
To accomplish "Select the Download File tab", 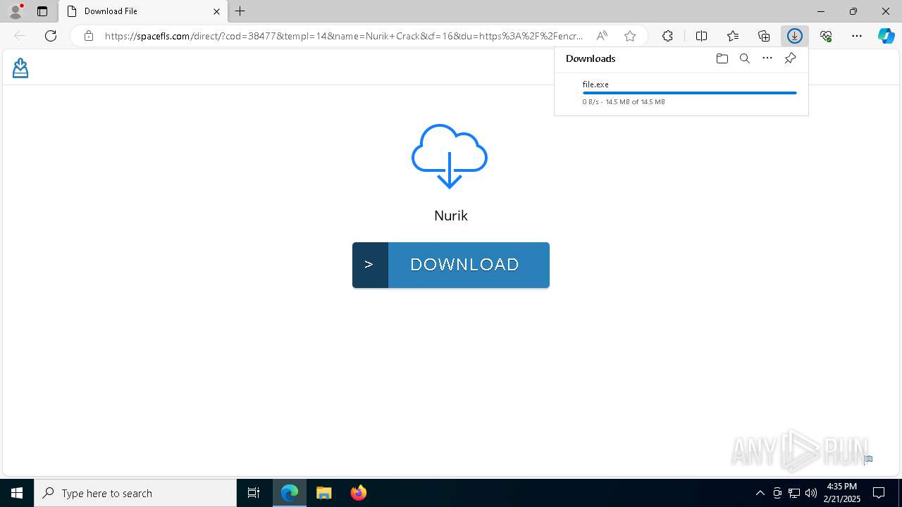I will [x=143, y=11].
